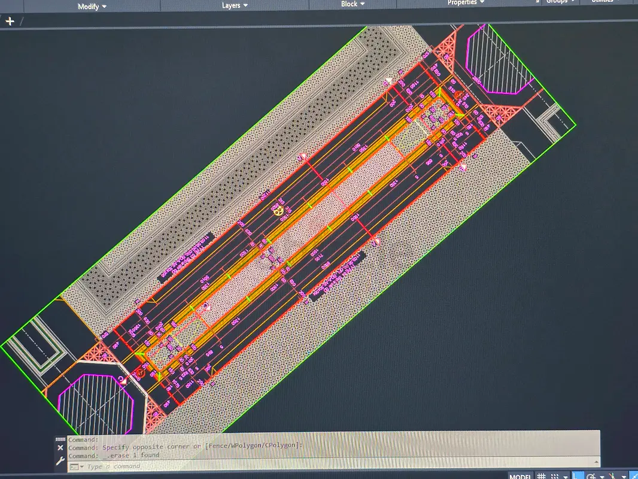Close the command line window
The height and width of the screenshot is (479, 638).
[x=60, y=448]
